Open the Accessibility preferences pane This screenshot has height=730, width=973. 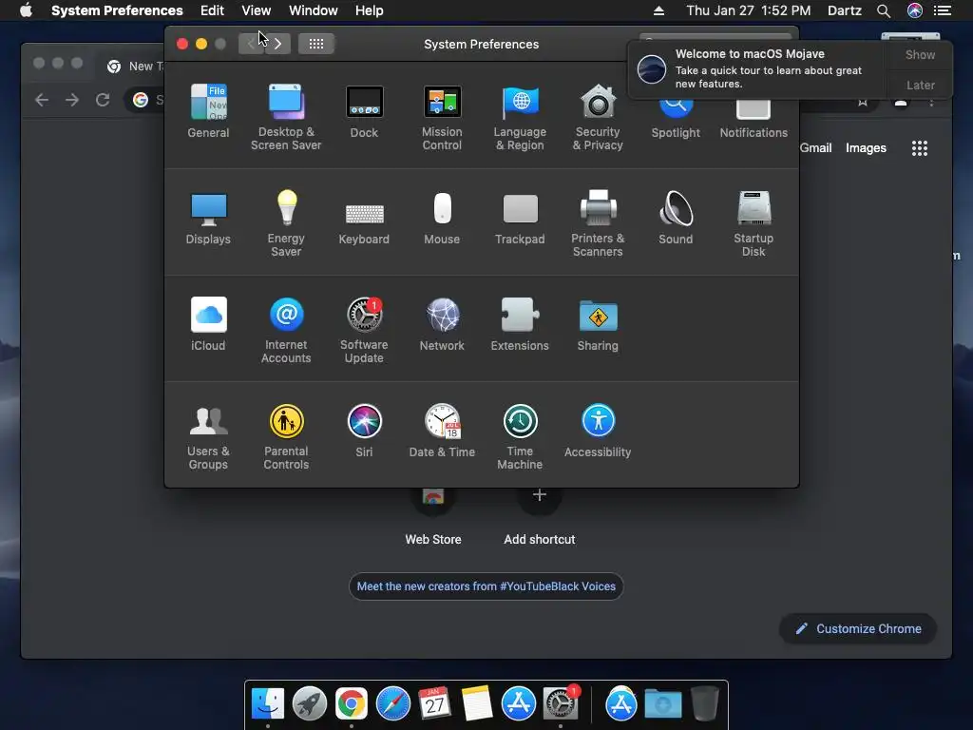(598, 431)
